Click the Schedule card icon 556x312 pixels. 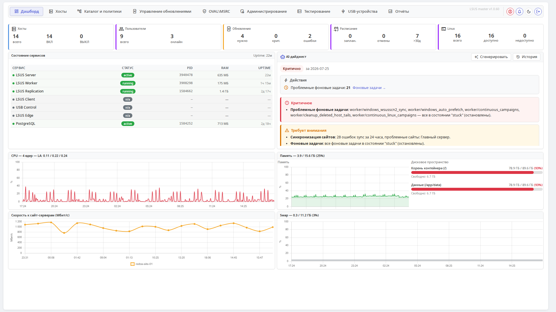(336, 29)
